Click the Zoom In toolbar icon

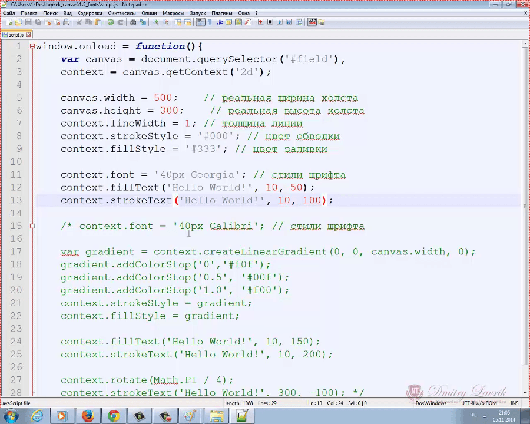[x=156, y=22]
